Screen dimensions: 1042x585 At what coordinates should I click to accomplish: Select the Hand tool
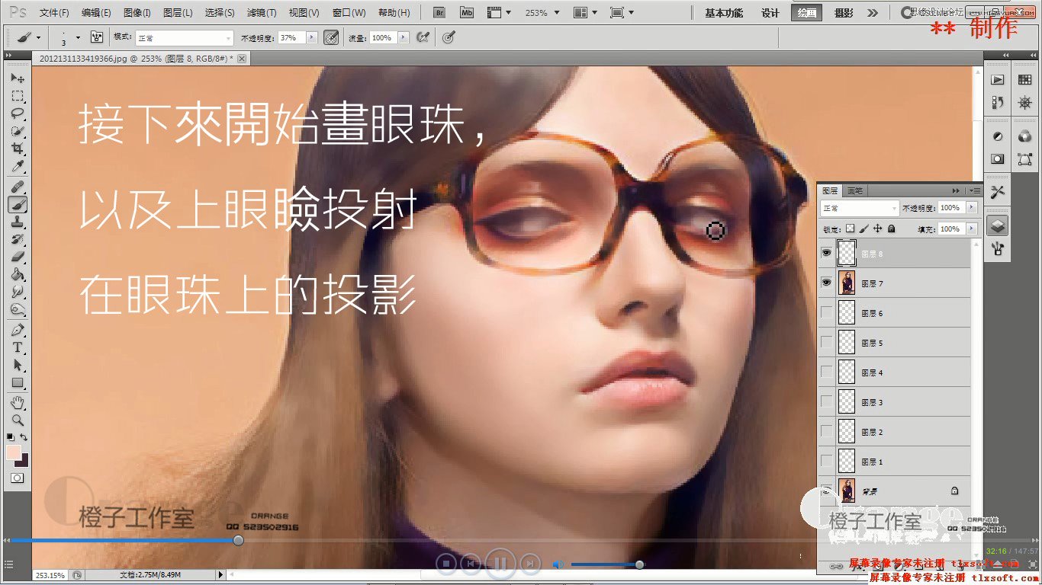click(18, 402)
